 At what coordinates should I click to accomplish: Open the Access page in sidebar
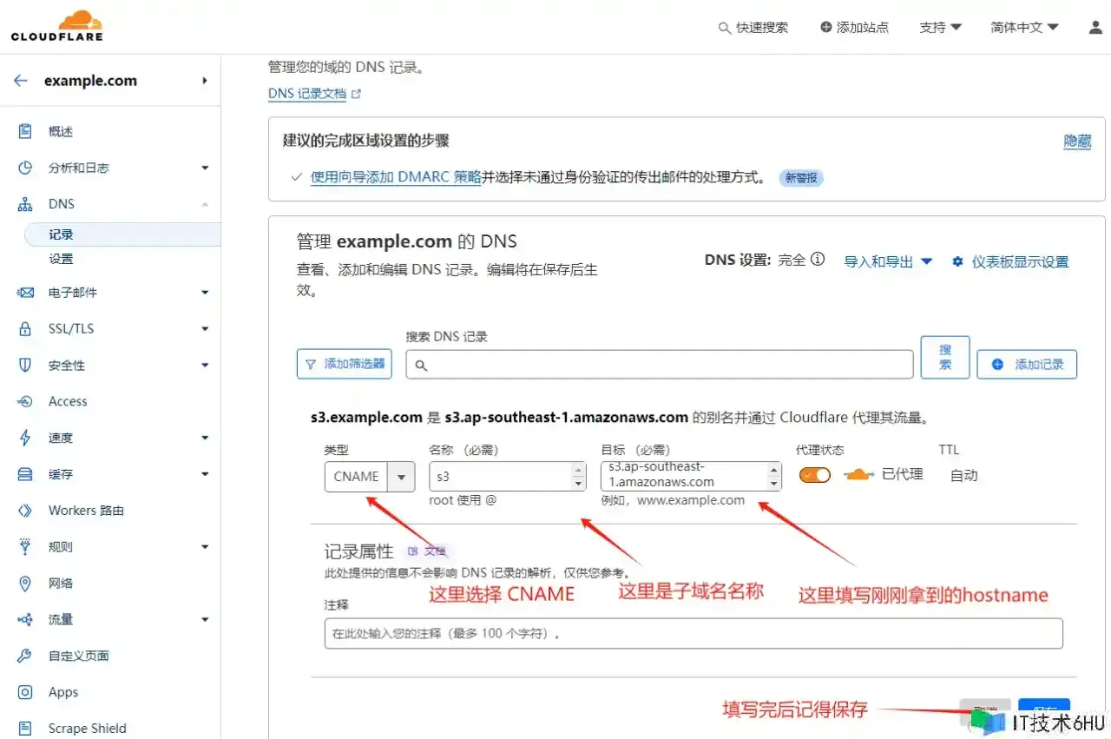[x=68, y=401]
